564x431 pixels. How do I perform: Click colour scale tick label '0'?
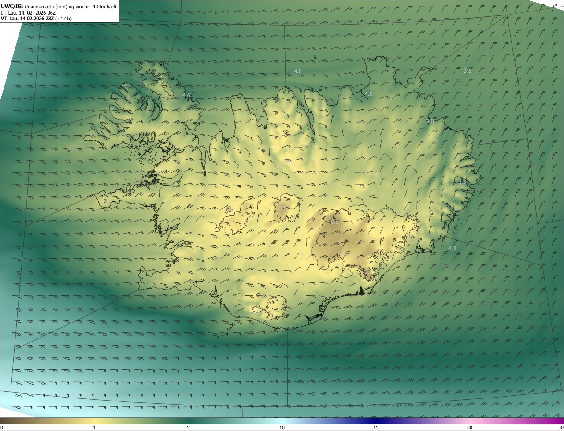(x=2, y=427)
